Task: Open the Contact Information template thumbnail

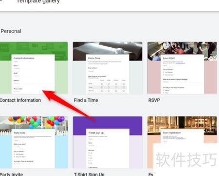Action: tap(34, 68)
